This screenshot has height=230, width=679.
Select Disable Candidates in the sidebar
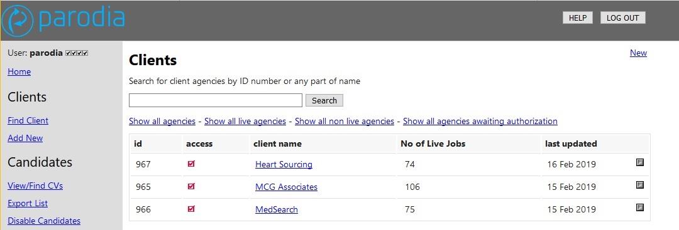click(44, 221)
